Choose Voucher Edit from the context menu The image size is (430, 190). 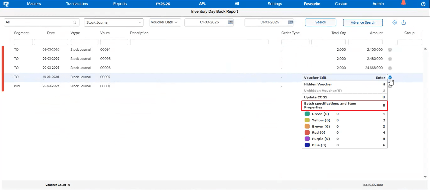pyautogui.click(x=345, y=78)
